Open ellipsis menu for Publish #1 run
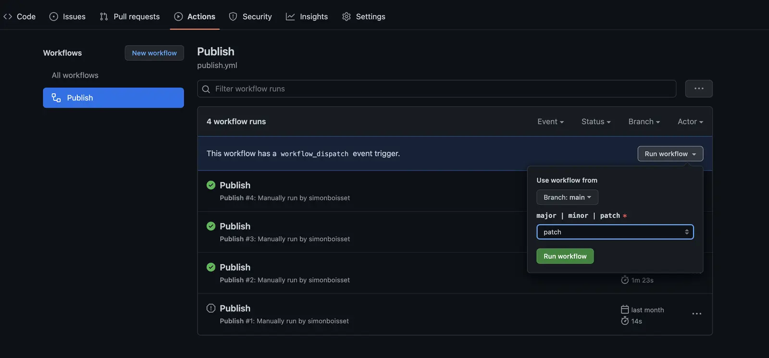Viewport: 769px width, 358px height. tap(697, 314)
